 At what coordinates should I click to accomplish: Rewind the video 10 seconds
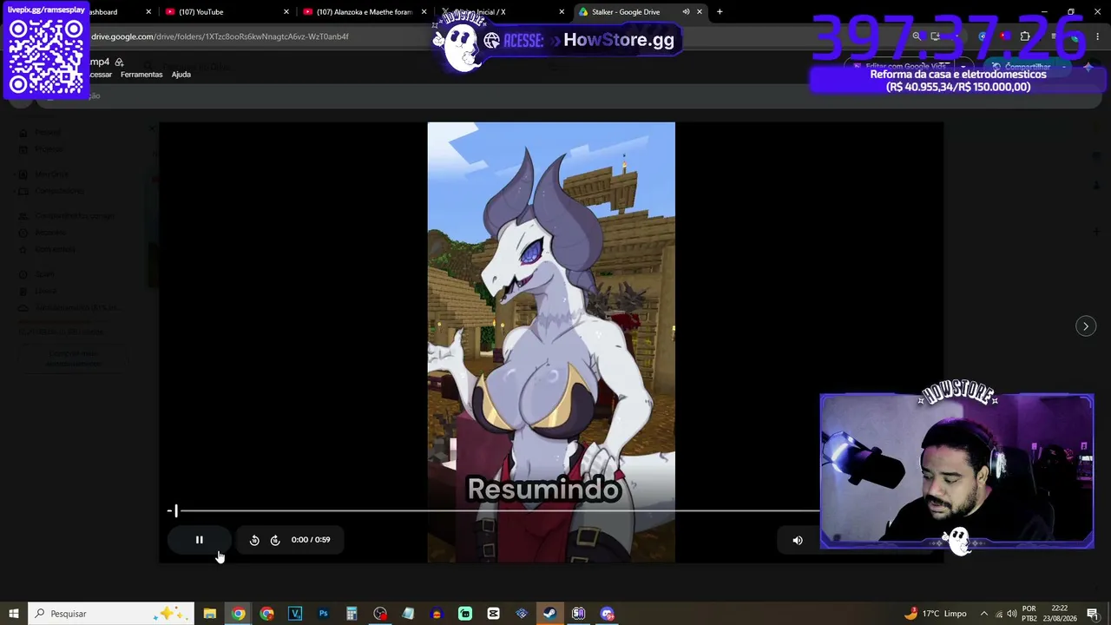pyautogui.click(x=254, y=540)
